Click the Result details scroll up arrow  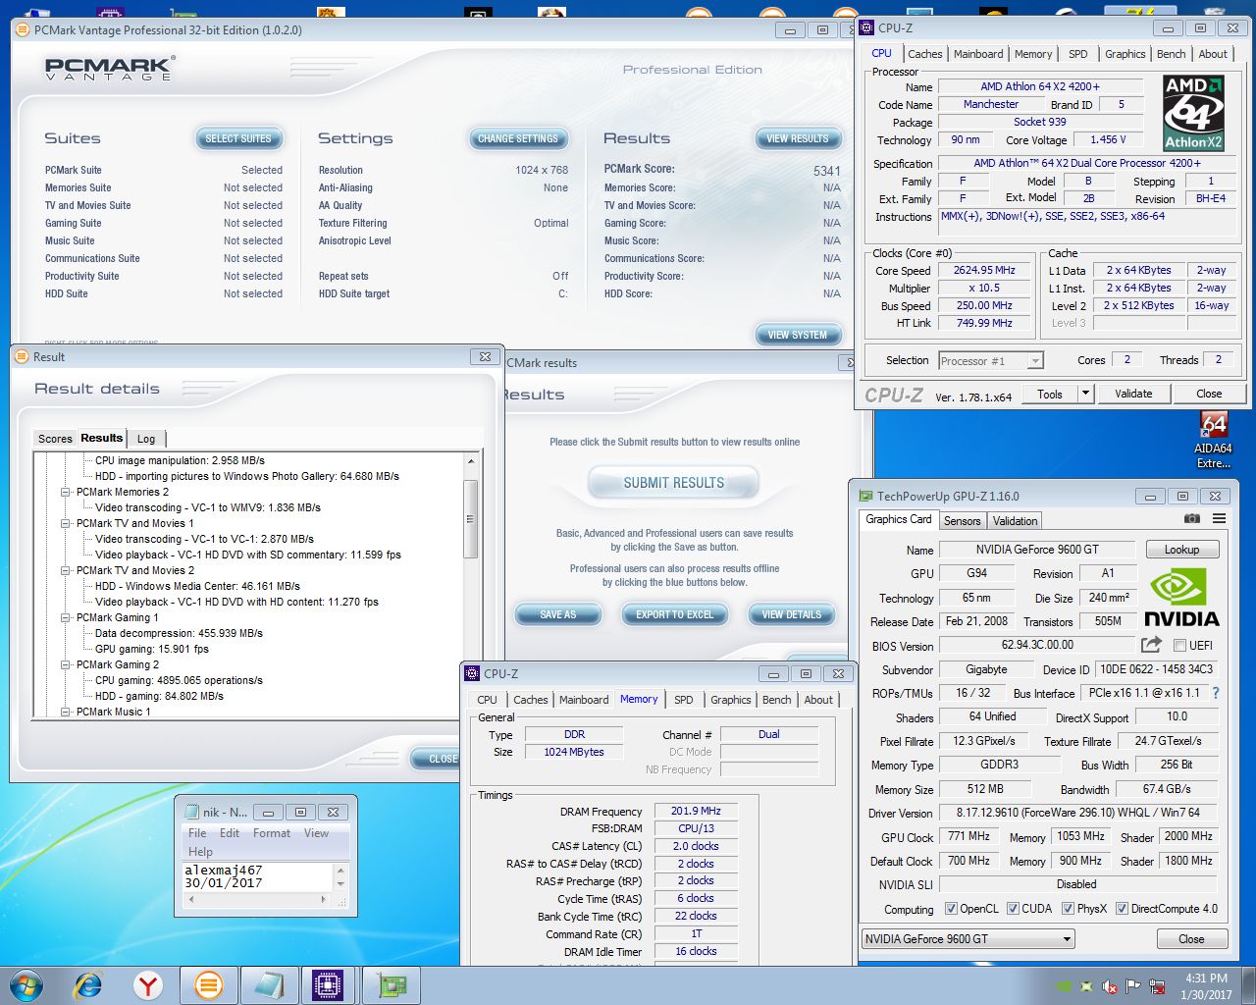tap(471, 460)
